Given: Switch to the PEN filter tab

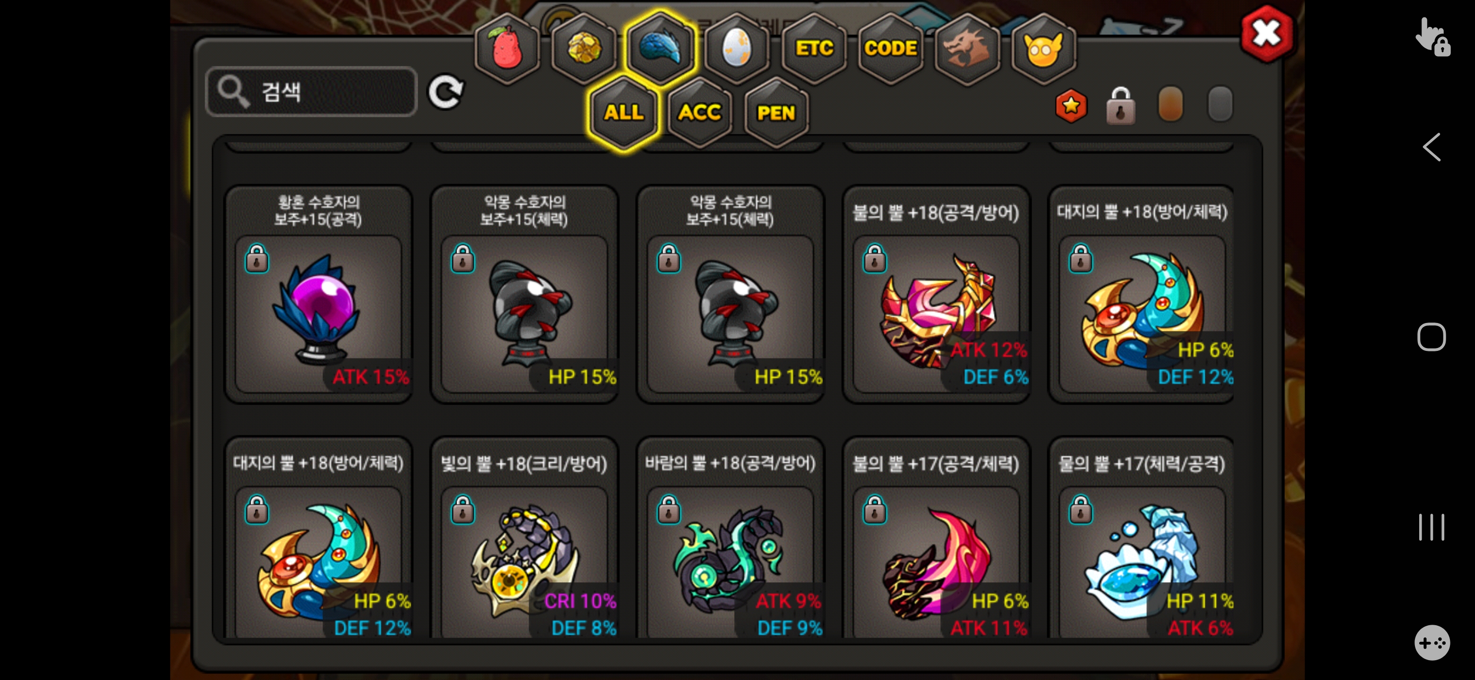Looking at the screenshot, I should click(x=776, y=112).
